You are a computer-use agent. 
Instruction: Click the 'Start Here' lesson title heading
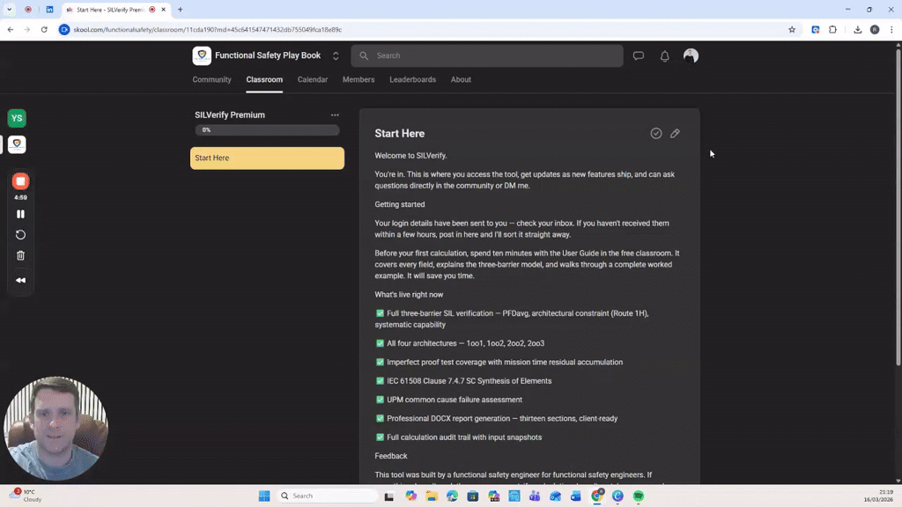(x=400, y=134)
